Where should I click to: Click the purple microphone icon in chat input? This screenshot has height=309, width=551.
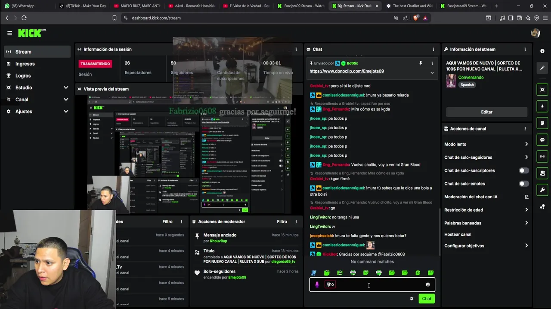click(317, 285)
